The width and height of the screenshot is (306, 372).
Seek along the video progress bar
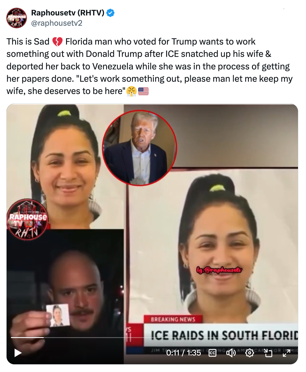(x=152, y=337)
